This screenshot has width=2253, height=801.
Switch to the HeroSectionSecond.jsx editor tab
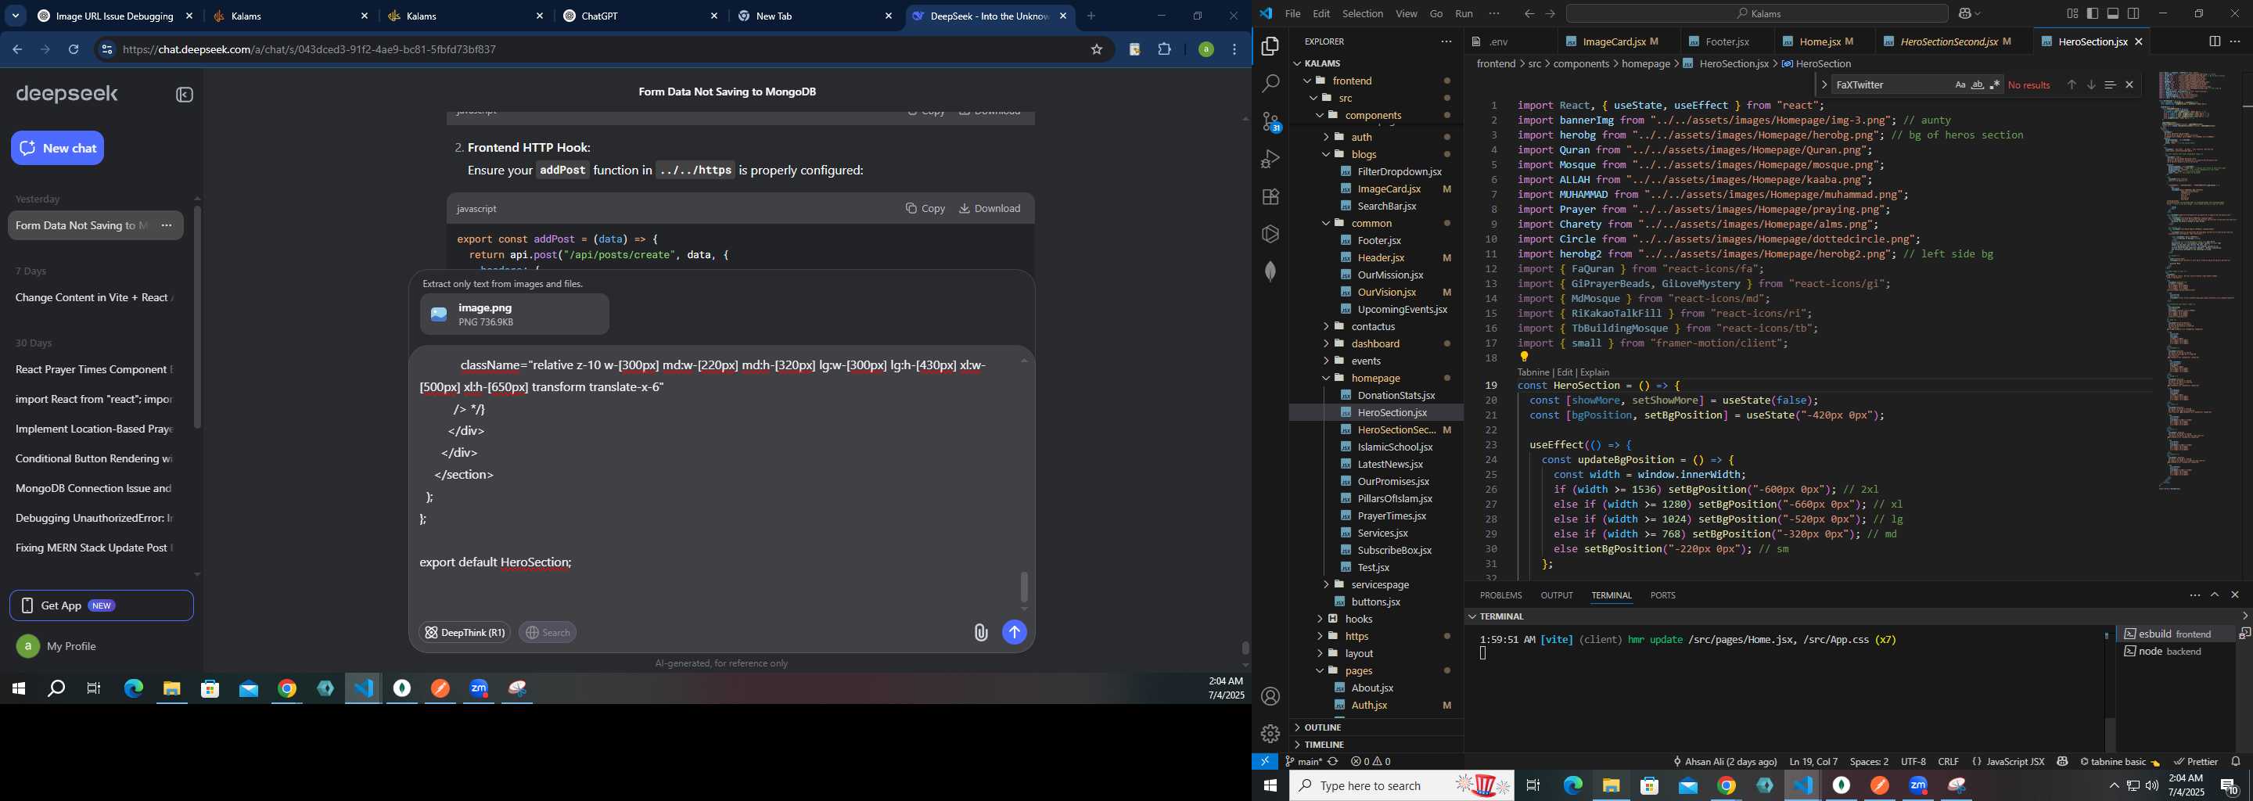[1953, 42]
